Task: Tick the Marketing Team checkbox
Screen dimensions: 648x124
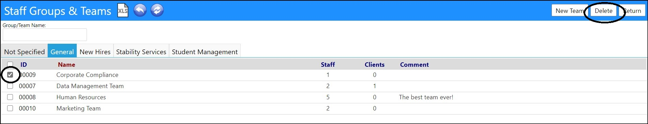Action: (10, 108)
